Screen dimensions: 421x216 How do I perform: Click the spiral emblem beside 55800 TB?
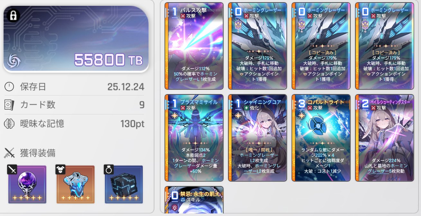14,61
